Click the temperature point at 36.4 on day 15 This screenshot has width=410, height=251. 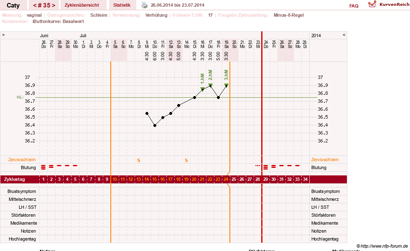(155, 126)
